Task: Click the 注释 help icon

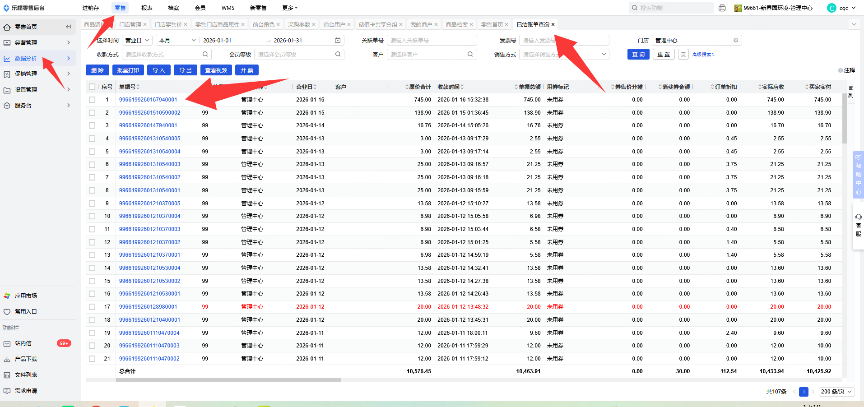Action: (x=841, y=70)
